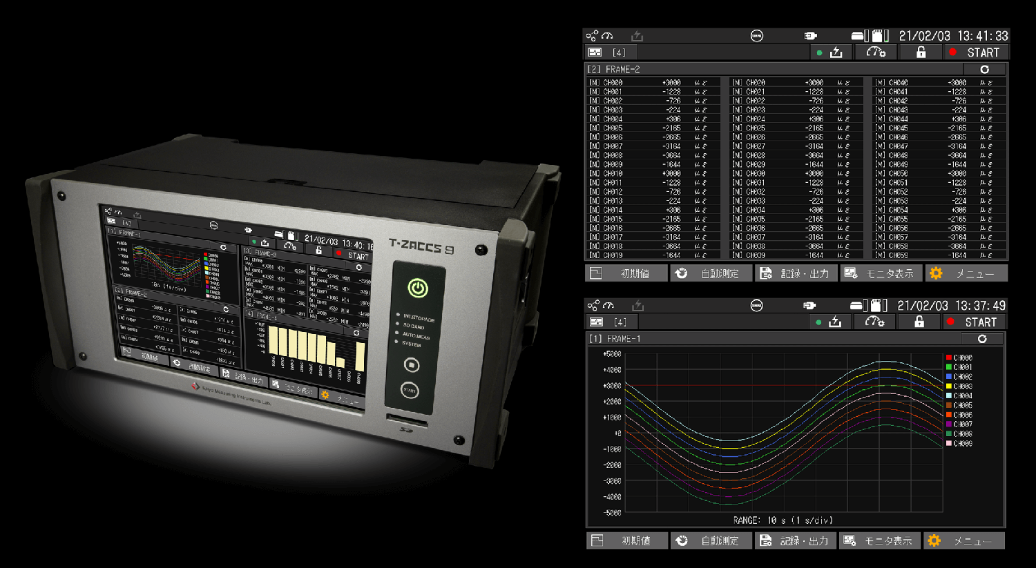Toggle the padlock icon on FRAME-1 graph screen
This screenshot has height=568, width=1036.
919,322
